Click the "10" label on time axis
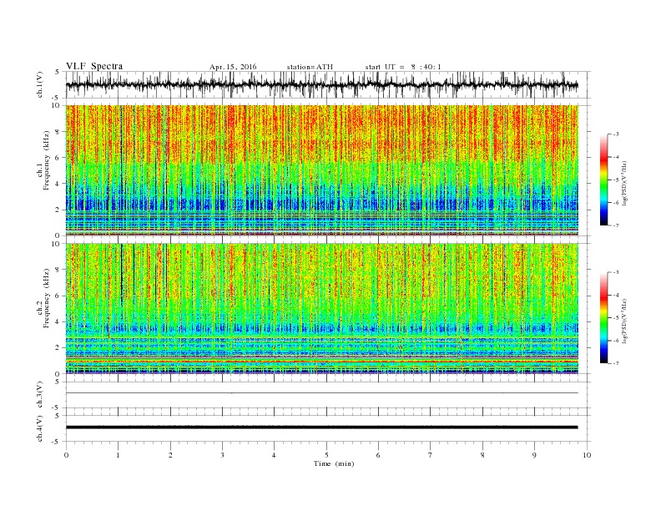Screen dimensions: 661x511 (587, 455)
